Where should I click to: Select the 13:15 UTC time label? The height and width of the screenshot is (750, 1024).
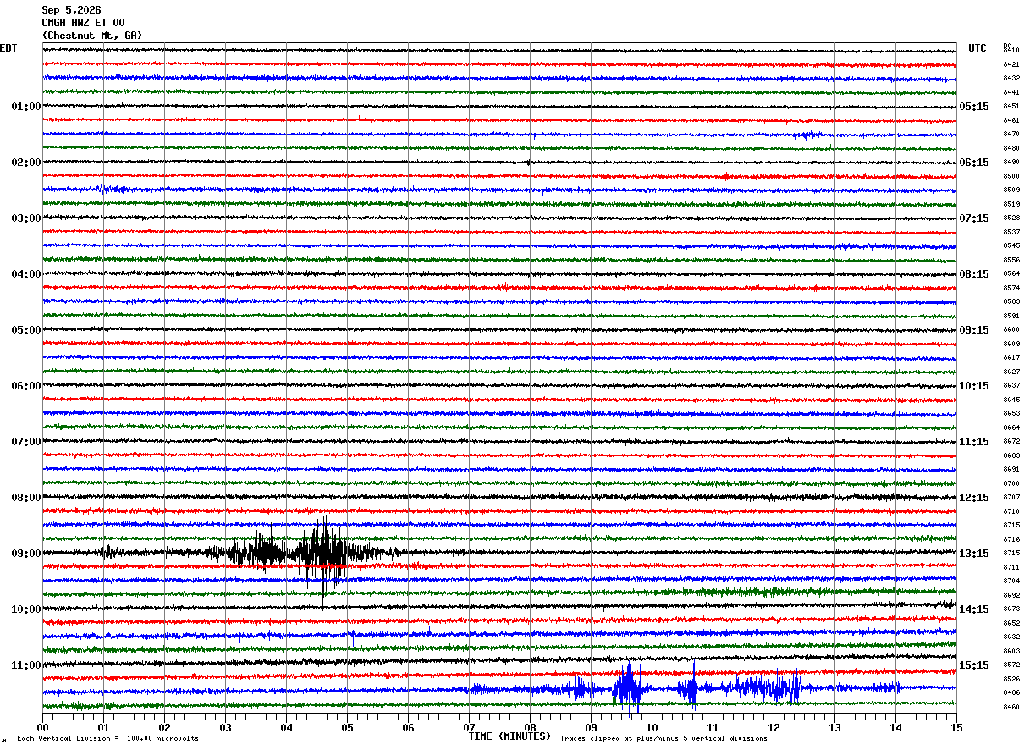tap(974, 554)
